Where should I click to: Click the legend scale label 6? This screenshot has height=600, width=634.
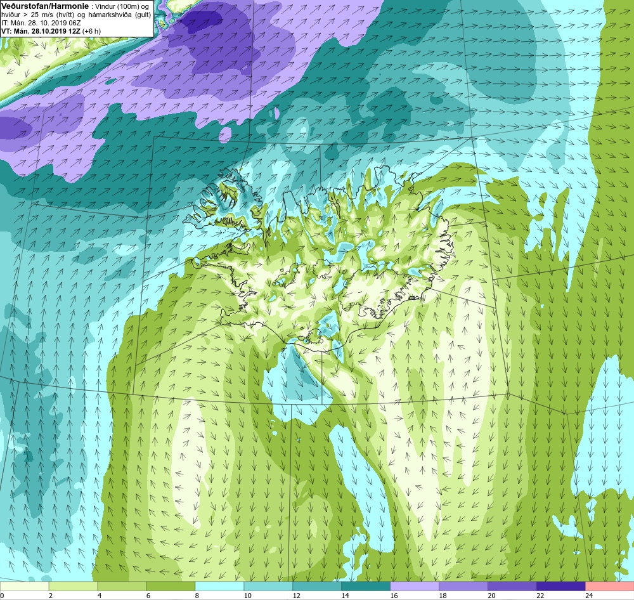click(148, 596)
